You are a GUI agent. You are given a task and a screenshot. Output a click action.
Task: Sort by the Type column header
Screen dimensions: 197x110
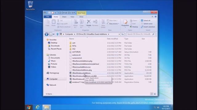(x=126, y=39)
